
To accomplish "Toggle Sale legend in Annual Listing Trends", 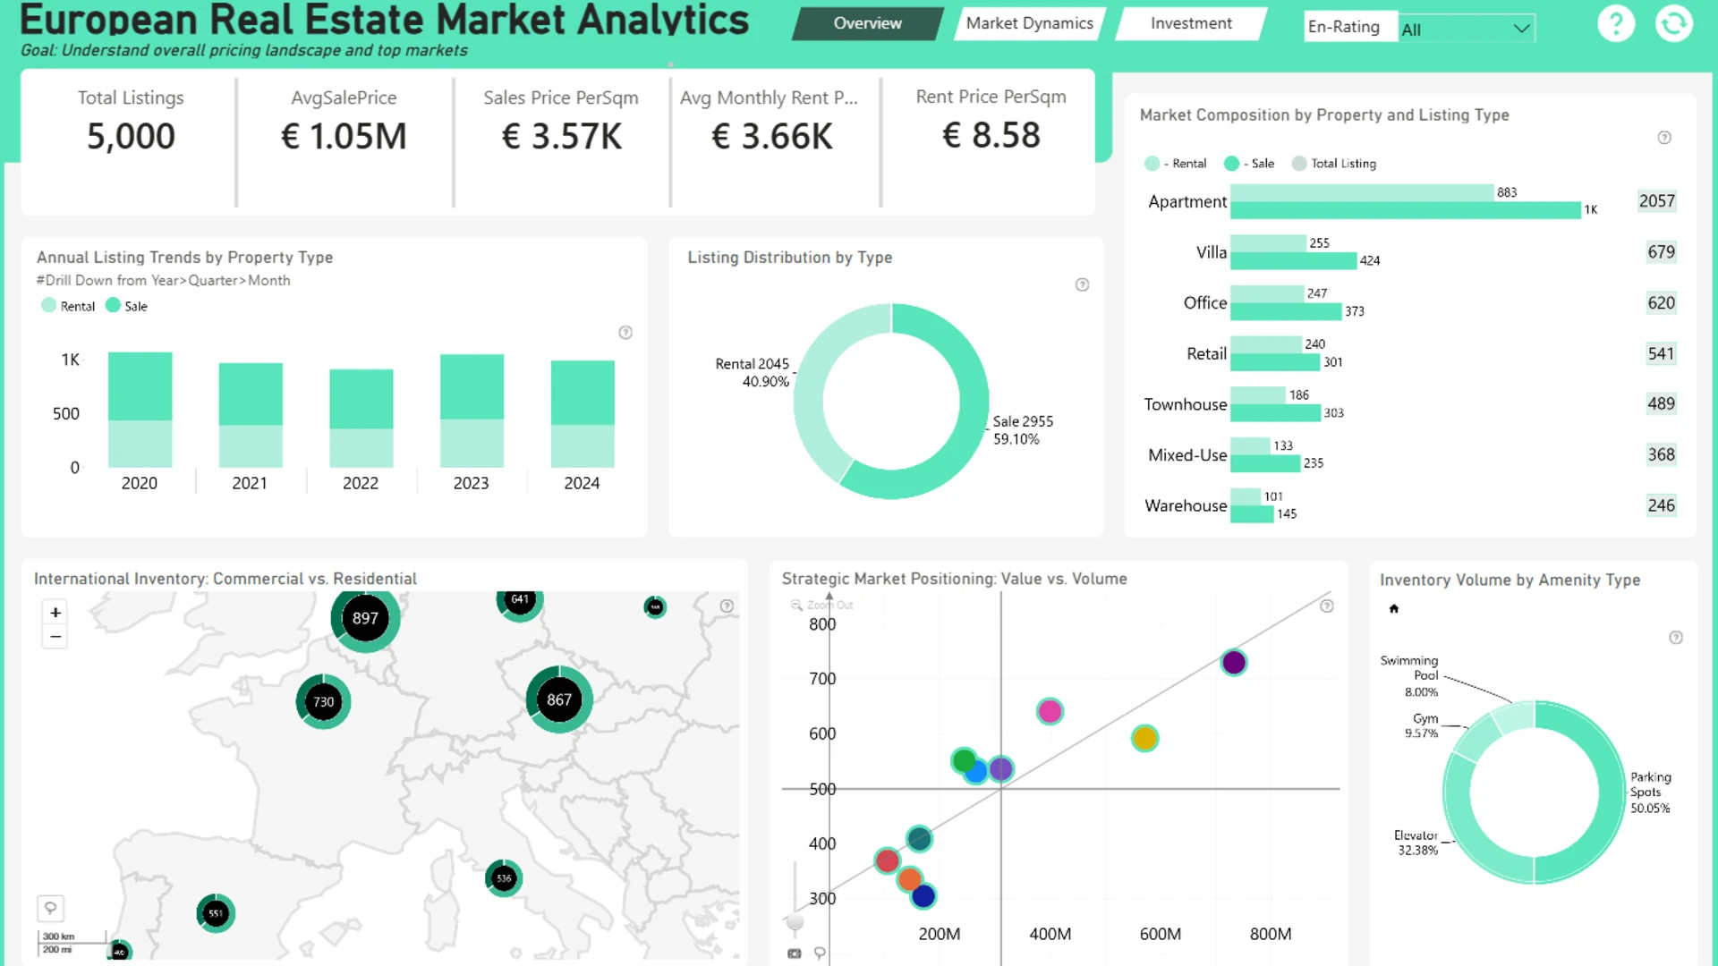I will click(126, 306).
